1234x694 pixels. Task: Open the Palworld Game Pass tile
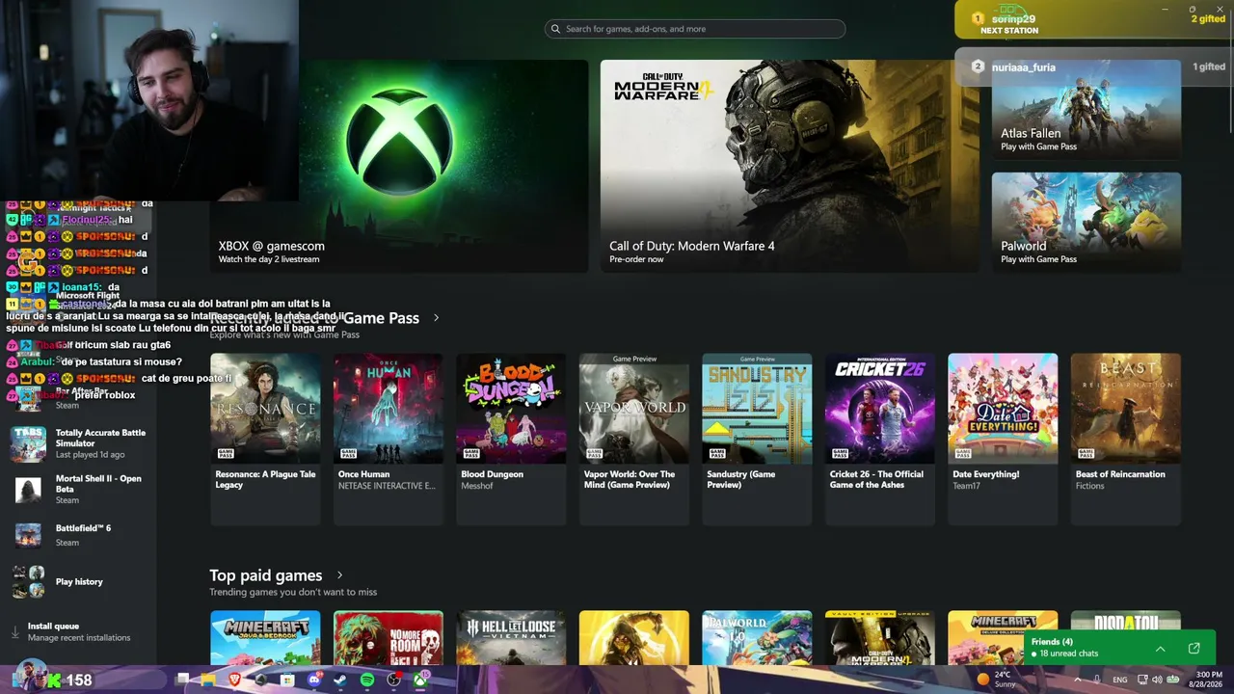coord(1086,222)
